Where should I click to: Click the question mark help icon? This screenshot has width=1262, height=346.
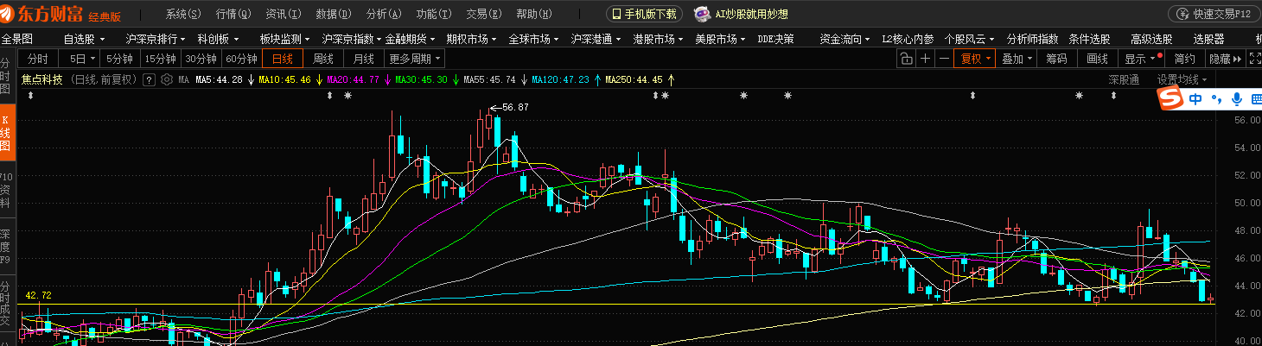click(x=149, y=79)
